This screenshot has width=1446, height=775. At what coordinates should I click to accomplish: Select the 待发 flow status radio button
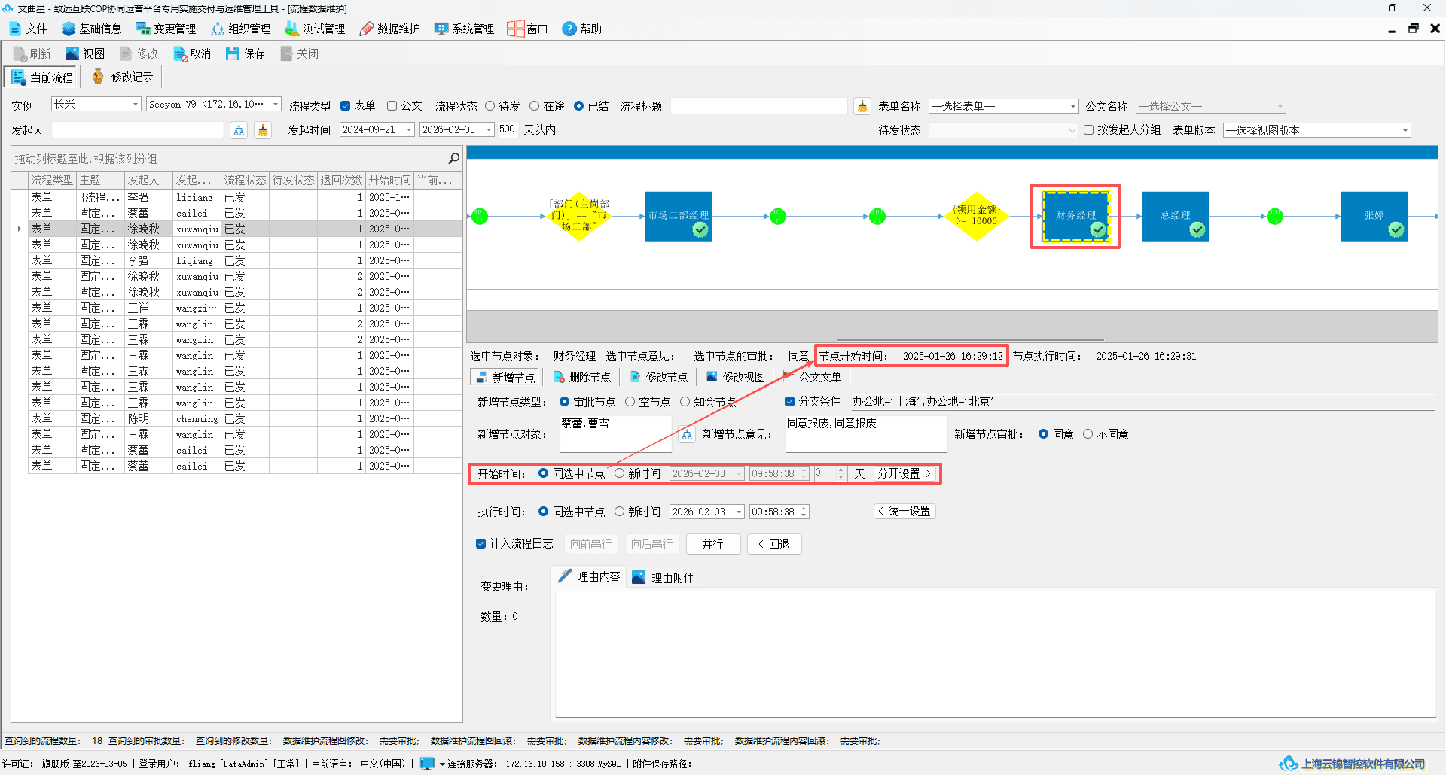(490, 106)
